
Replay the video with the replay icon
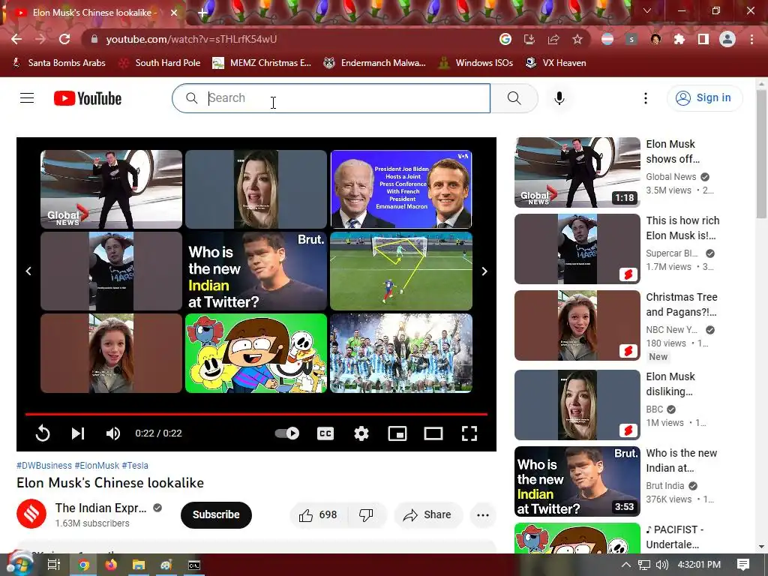pos(43,433)
